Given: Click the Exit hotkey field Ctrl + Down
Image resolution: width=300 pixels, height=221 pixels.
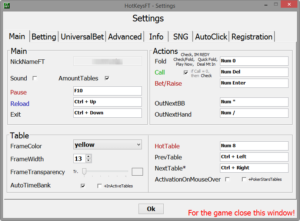Looking at the screenshot, I should [x=107, y=113].
